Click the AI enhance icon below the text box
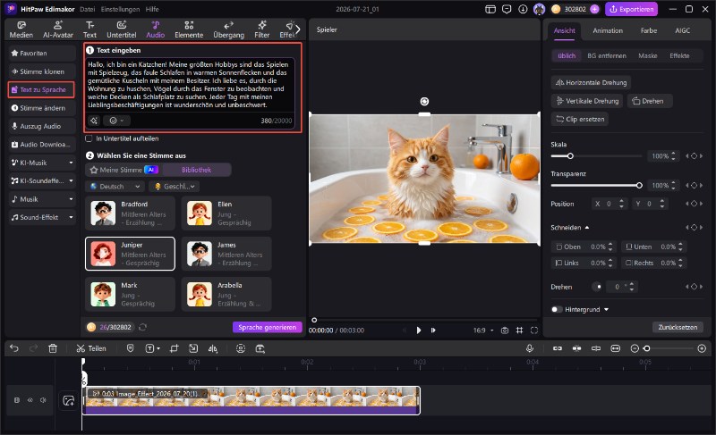716x435 pixels. tap(94, 121)
